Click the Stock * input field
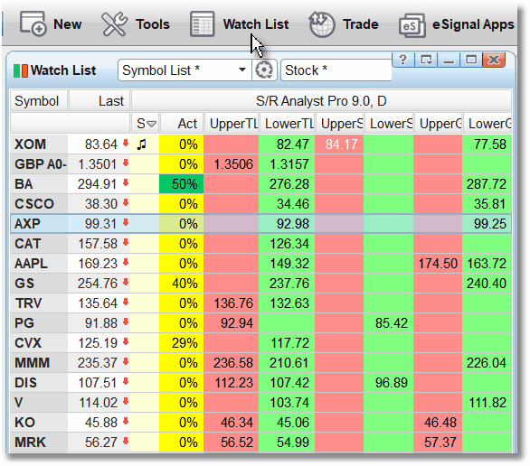Image resolution: width=530 pixels, height=466 pixels. pos(336,70)
